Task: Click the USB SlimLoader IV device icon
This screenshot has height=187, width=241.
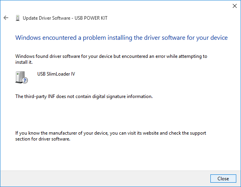Action: tap(20, 77)
